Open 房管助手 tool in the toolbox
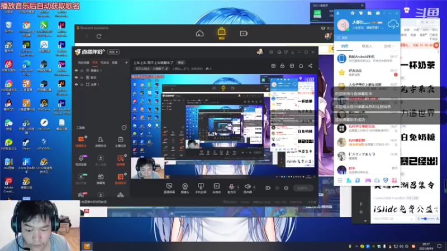Image resolution: width=447 pixels, height=251 pixels. [x=101, y=142]
